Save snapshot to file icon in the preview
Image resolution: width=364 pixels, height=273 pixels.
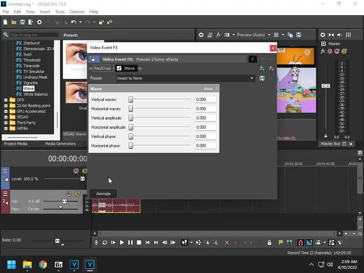[x=299, y=35]
